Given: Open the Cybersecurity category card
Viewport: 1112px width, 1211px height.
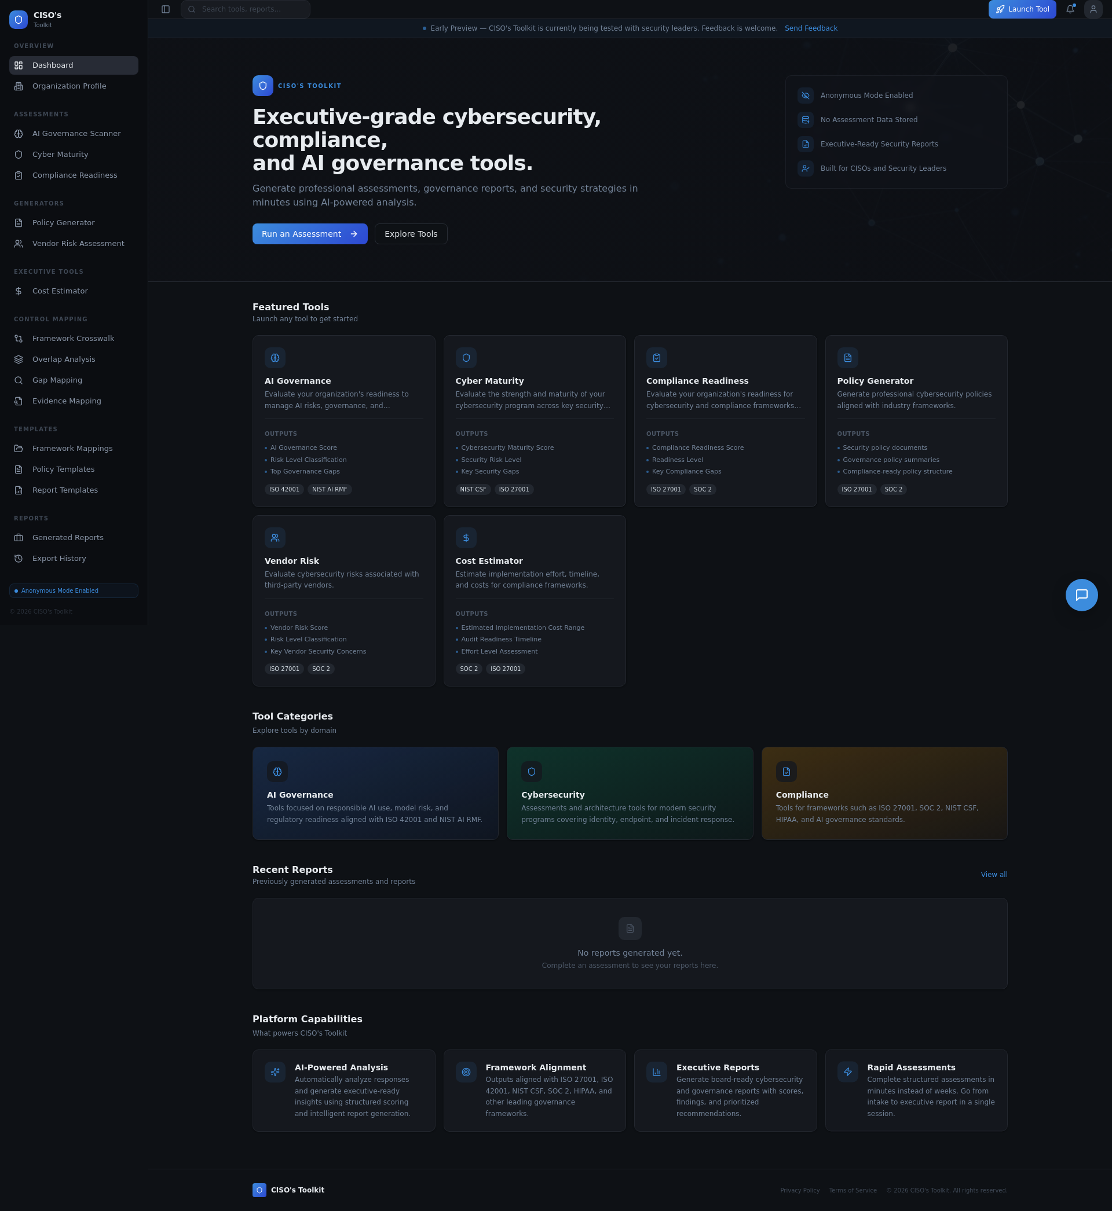Looking at the screenshot, I should point(630,793).
